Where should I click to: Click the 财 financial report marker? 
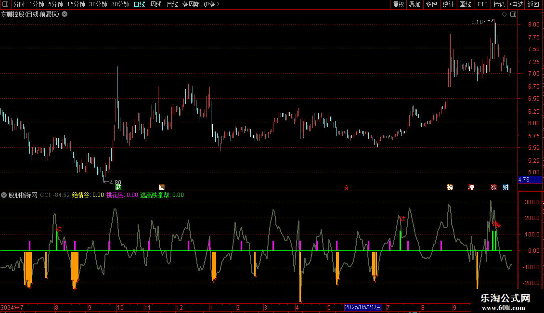click(506, 187)
